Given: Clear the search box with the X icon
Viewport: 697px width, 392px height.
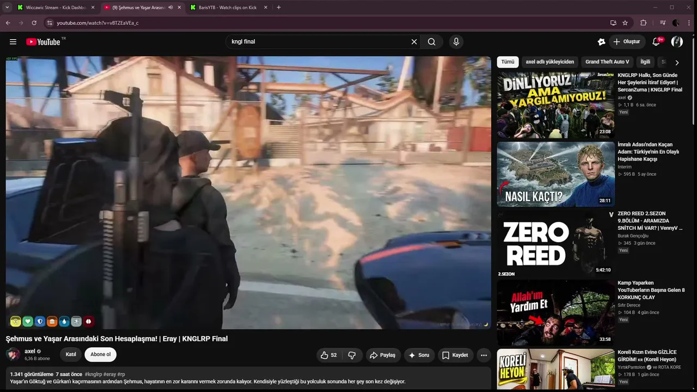Looking at the screenshot, I should coord(414,42).
